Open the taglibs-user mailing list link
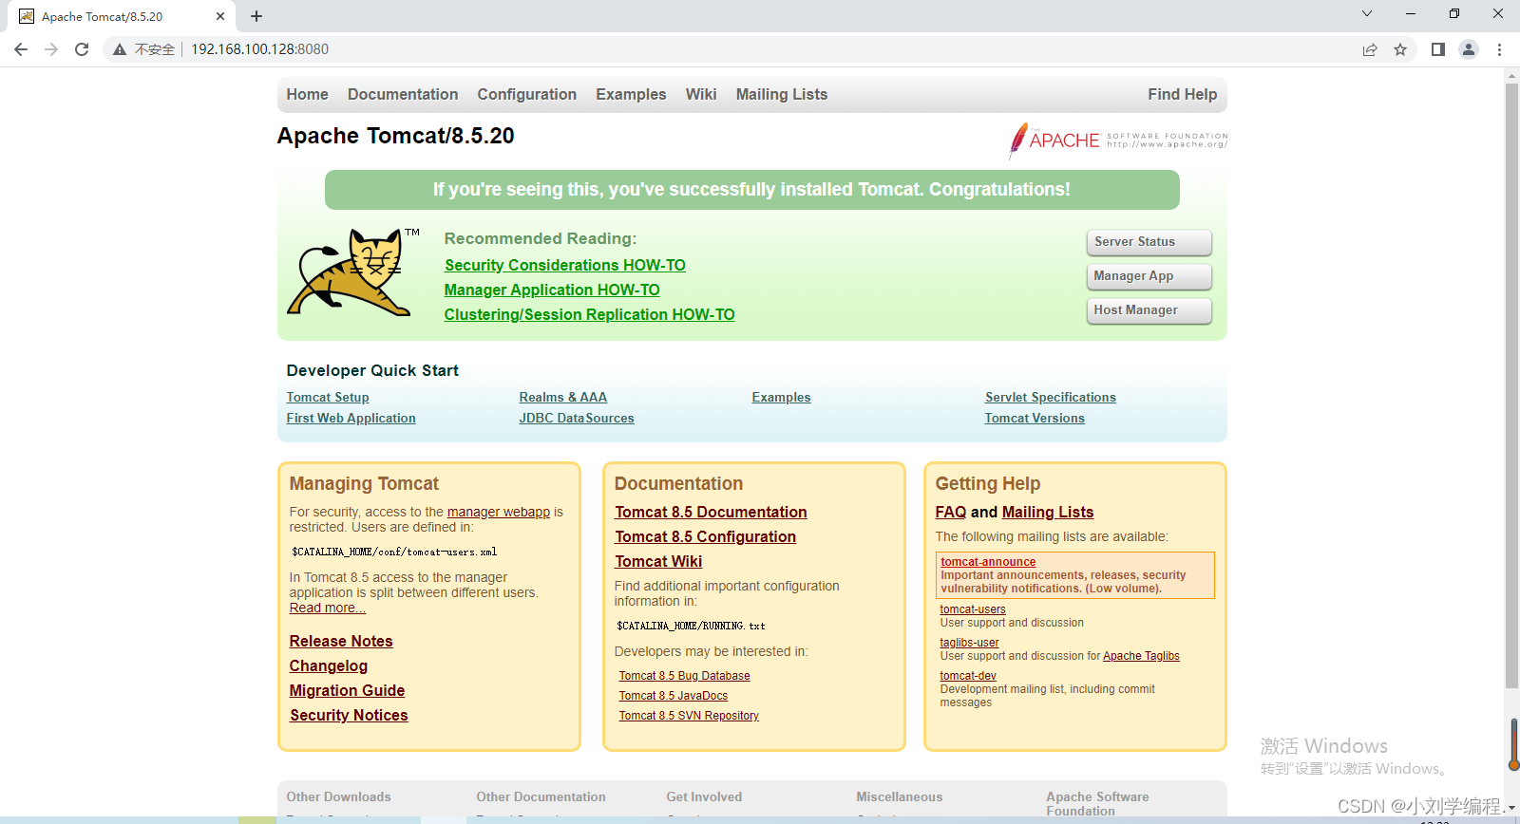This screenshot has width=1520, height=824. pyautogui.click(x=969, y=643)
